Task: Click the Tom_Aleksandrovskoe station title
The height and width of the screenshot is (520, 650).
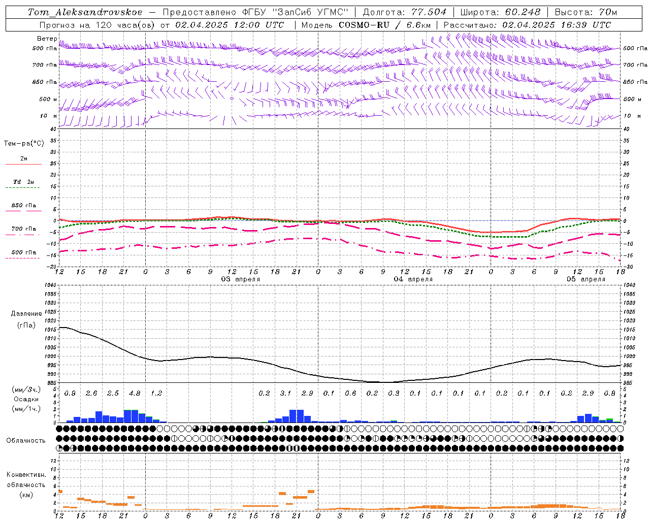Action: [85, 12]
